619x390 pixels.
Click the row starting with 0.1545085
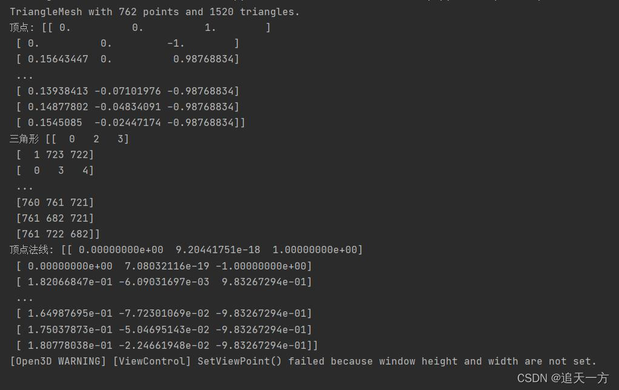point(130,122)
